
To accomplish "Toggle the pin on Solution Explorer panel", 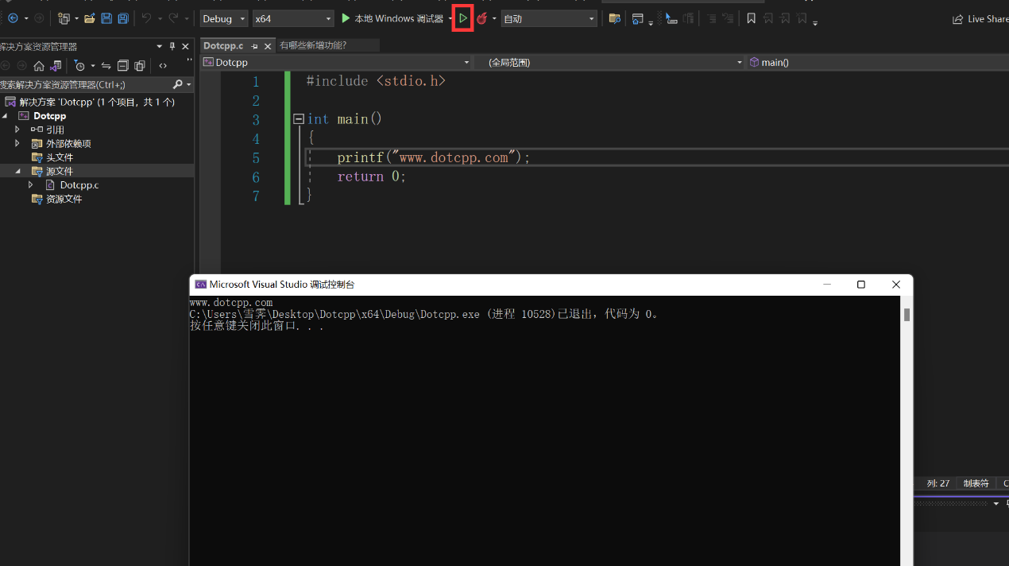I will [x=172, y=47].
